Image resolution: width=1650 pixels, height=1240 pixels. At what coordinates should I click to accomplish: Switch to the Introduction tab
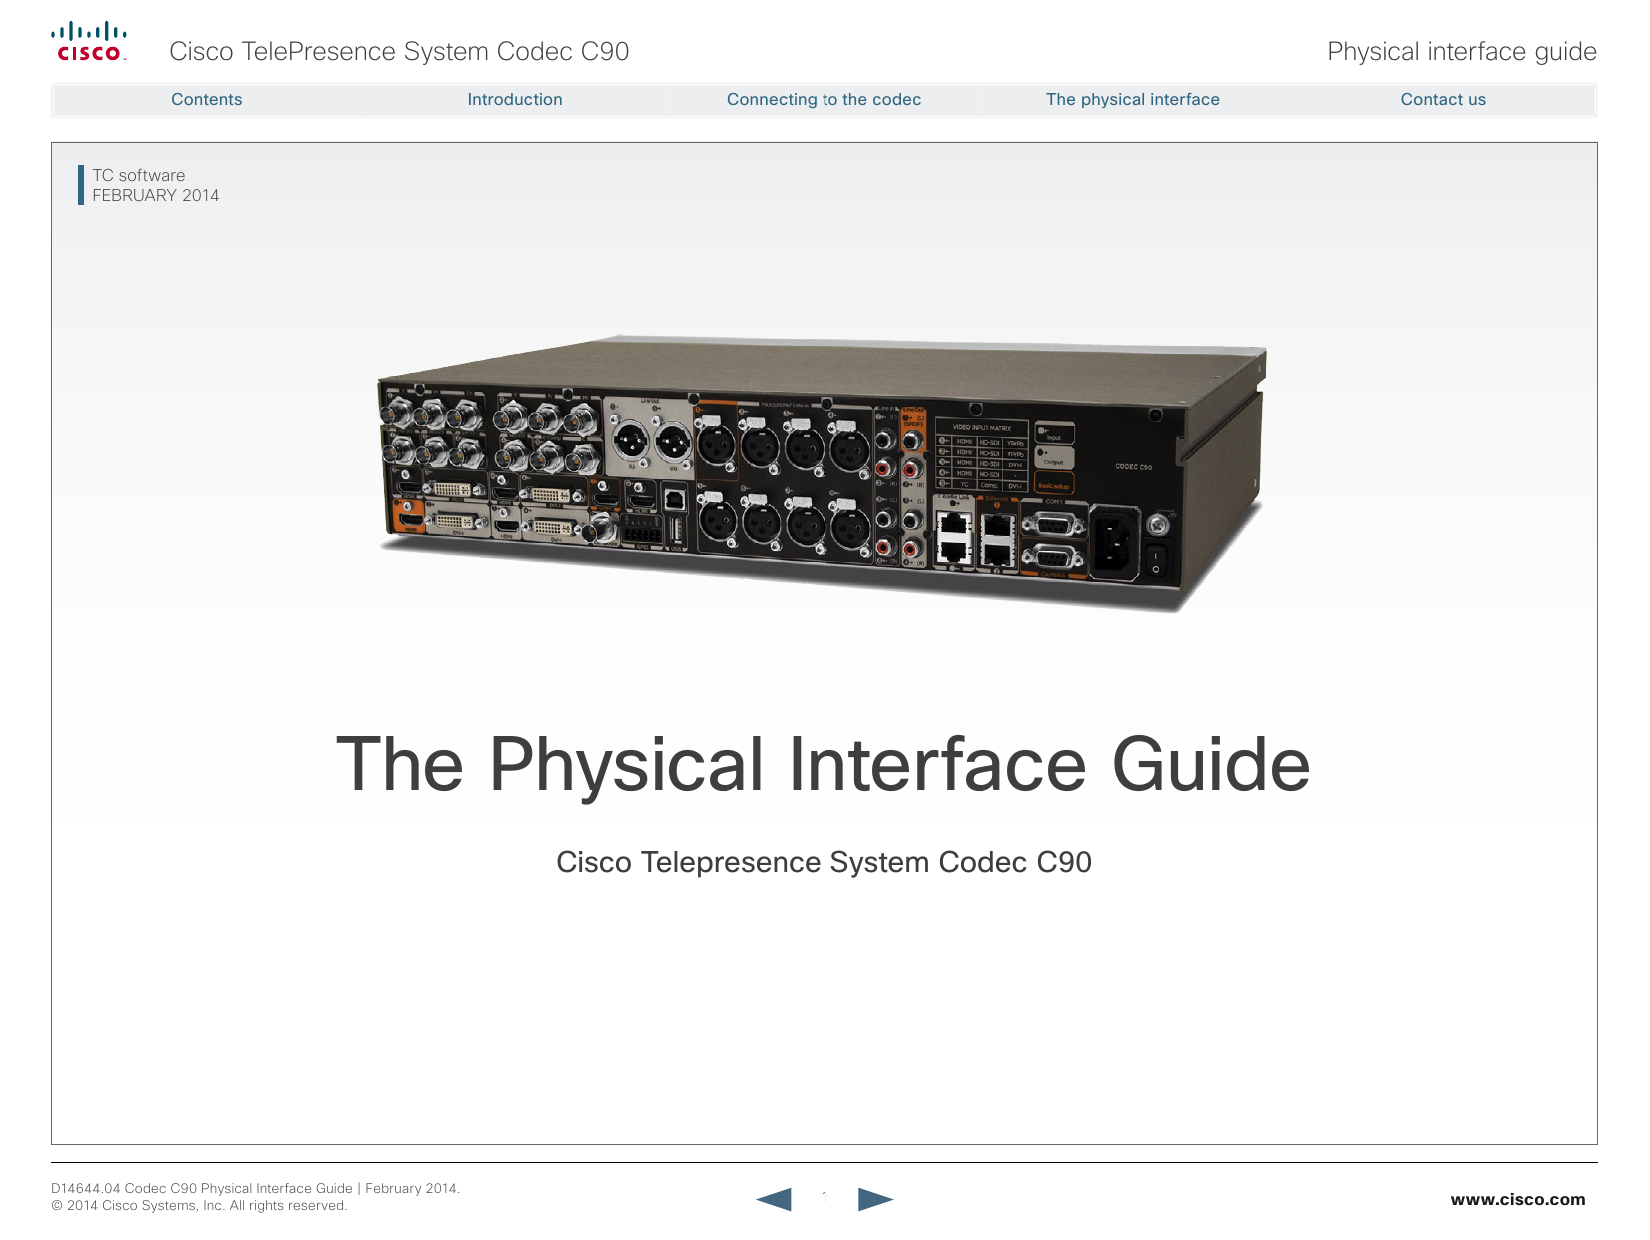click(514, 99)
